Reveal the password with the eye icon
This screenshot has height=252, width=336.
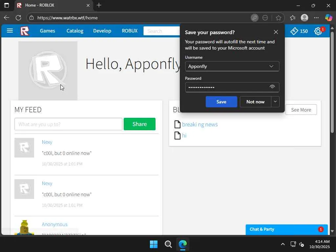(272, 87)
